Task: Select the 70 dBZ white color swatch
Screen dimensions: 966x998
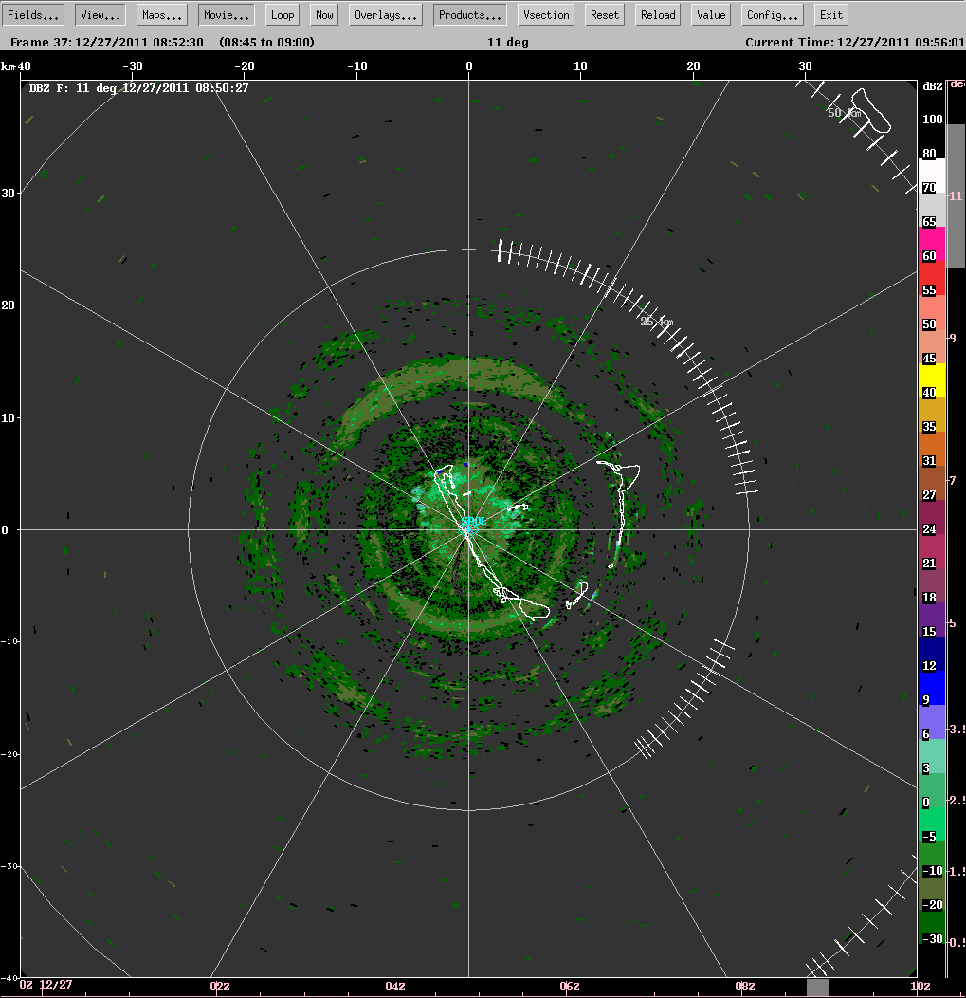Action: [932, 176]
